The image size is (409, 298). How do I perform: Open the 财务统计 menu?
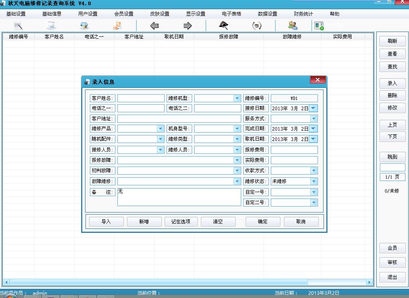(x=303, y=14)
